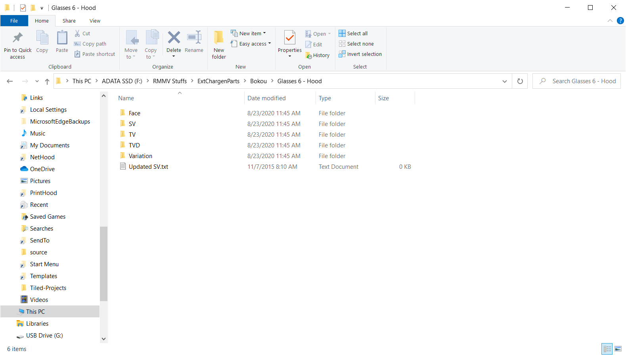Create a New folder
Screen dimensions: 626x355
coord(219,44)
